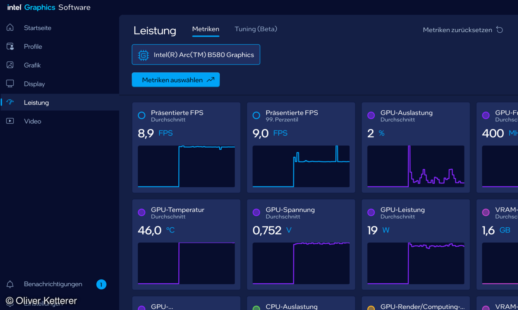
Task: Click the 2 % utilization value
Action: (376, 133)
